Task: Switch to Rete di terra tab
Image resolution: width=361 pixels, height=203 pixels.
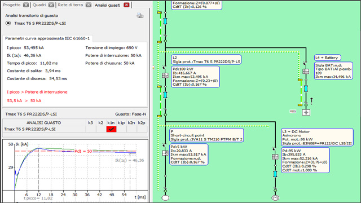Action: (70, 5)
